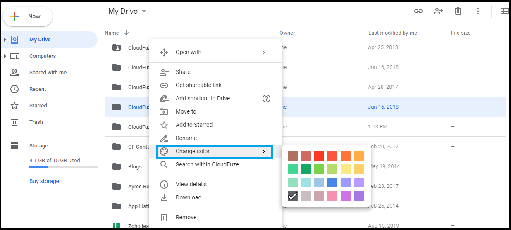This screenshot has width=511, height=230.
Task: Open the Open with menu entry
Action: tap(215, 52)
